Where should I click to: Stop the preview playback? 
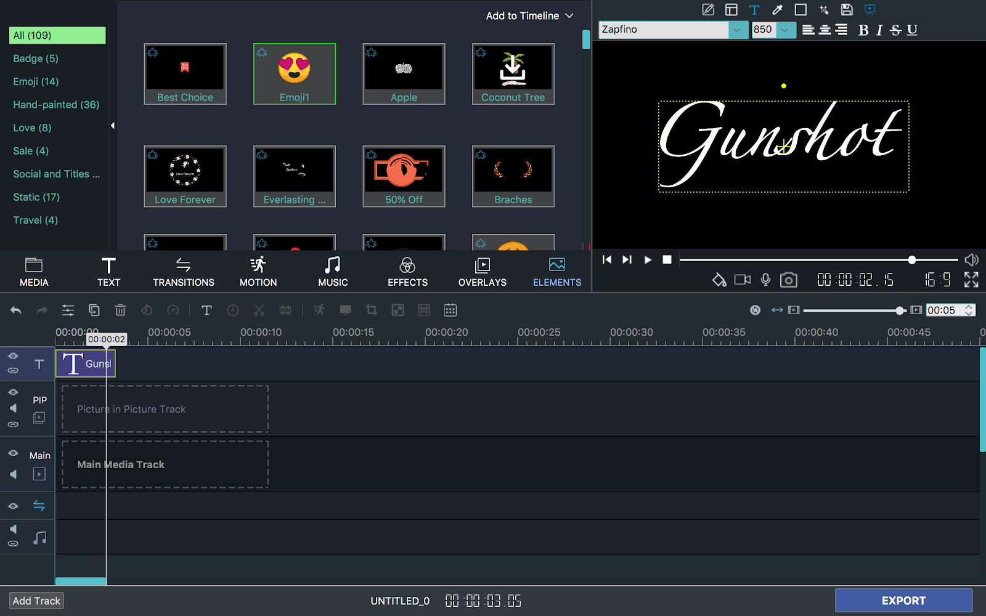coord(667,260)
